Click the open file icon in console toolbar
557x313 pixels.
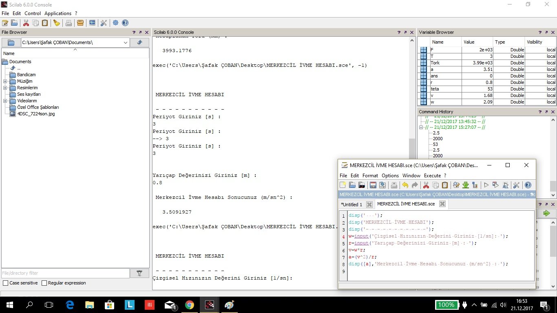tap(14, 23)
